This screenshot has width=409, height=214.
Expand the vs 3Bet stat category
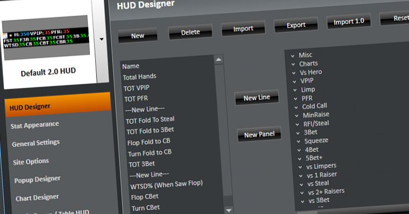(302, 202)
